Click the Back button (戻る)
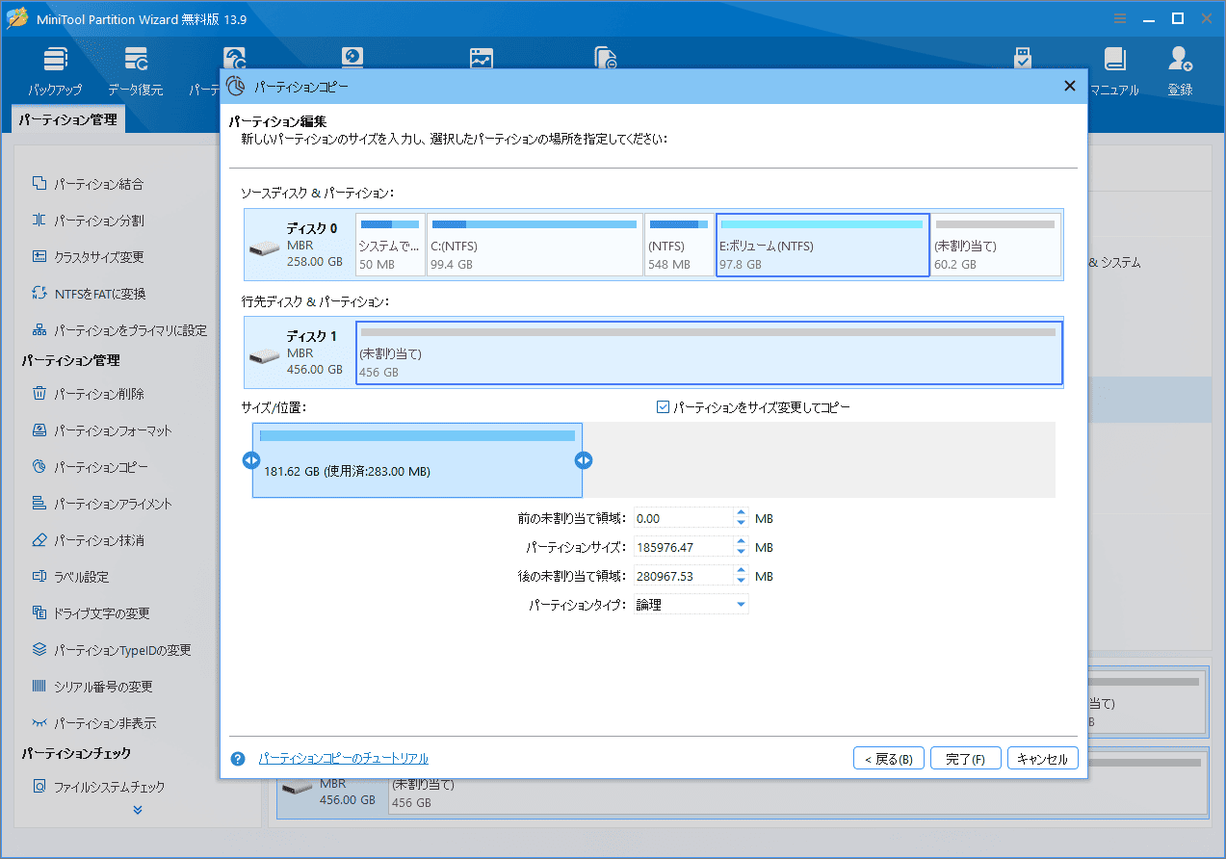This screenshot has width=1226, height=859. 889,759
